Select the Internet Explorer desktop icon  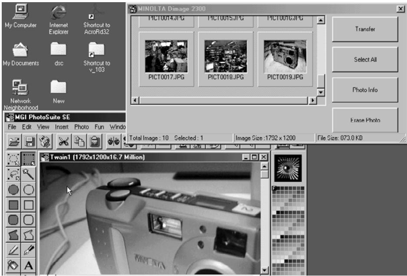coord(59,19)
